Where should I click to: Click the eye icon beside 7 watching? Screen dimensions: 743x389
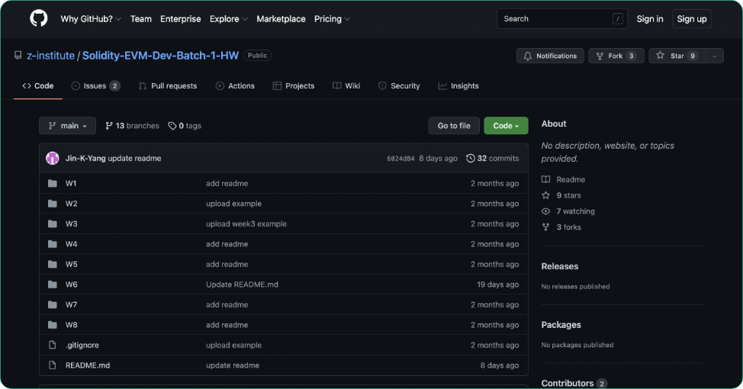point(545,212)
